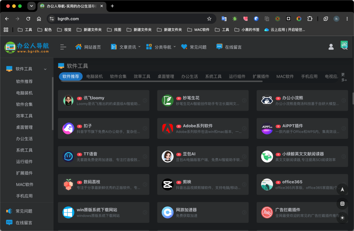Click the 办公人导航 site logo
Image resolution: width=354 pixels, height=231 pixels.
27,47
